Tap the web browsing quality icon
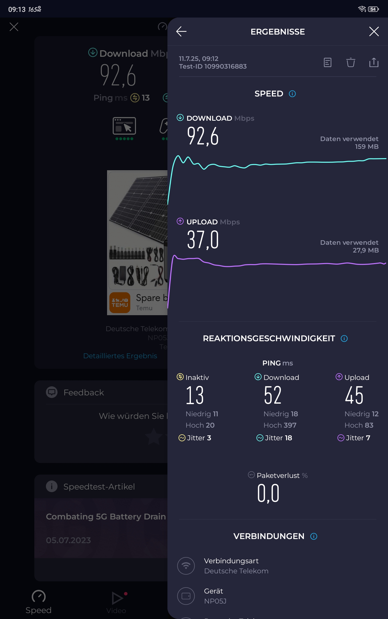The height and width of the screenshot is (619, 388). (124, 126)
